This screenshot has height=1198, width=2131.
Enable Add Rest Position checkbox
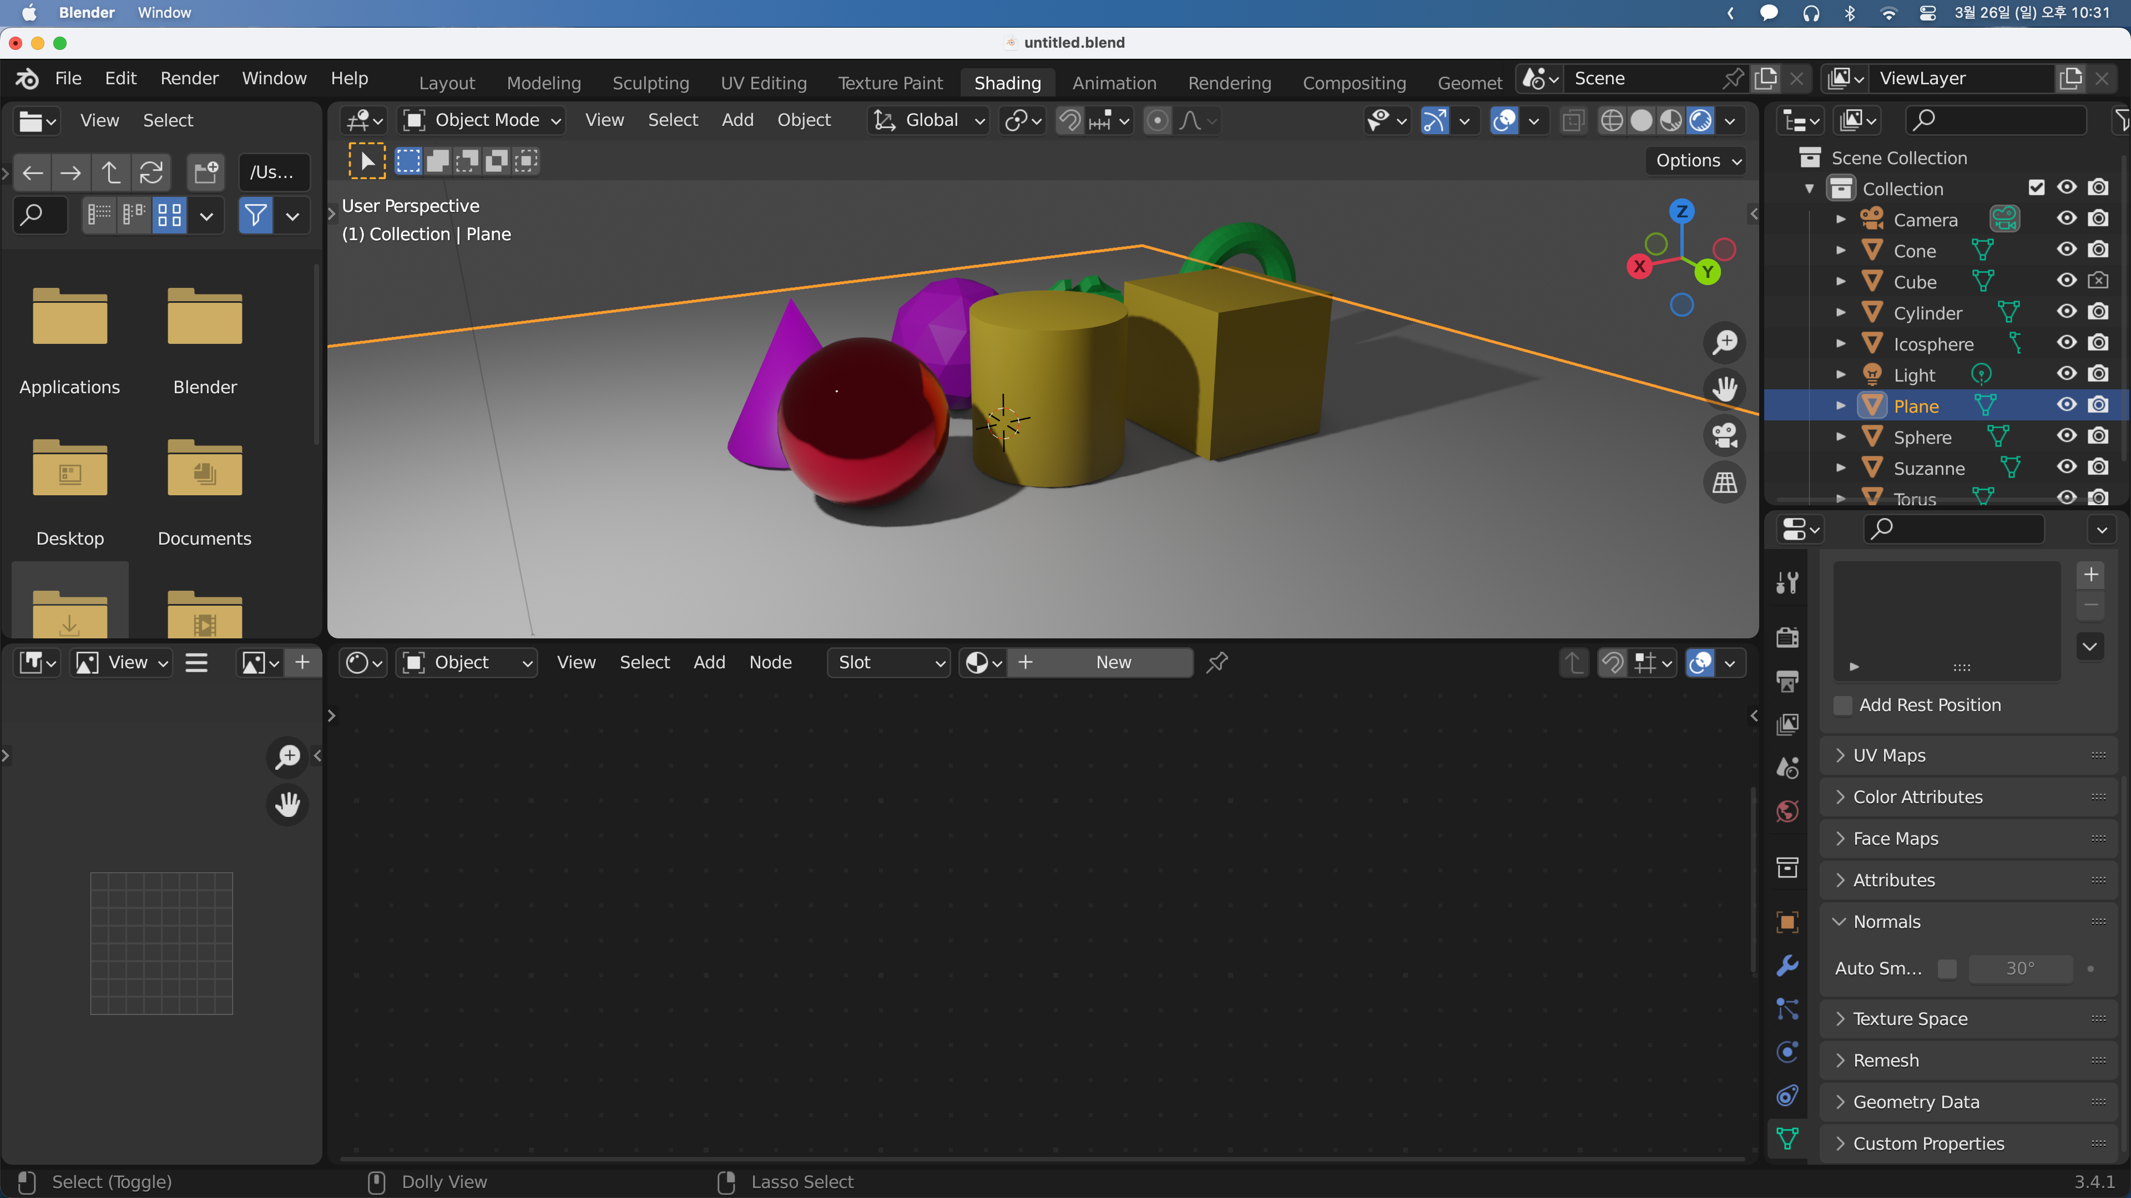point(1843,705)
